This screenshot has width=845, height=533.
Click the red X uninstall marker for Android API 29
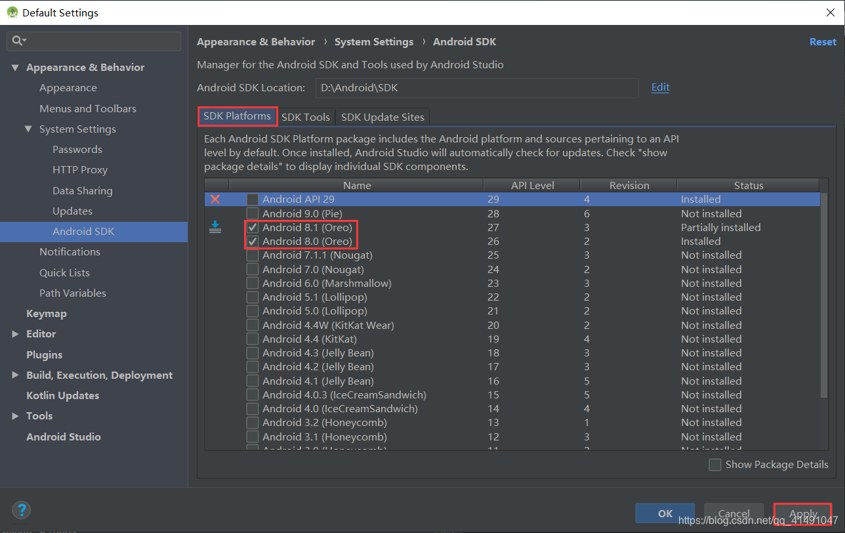click(215, 199)
